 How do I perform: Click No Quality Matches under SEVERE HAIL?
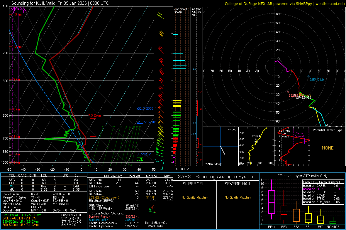(238, 197)
